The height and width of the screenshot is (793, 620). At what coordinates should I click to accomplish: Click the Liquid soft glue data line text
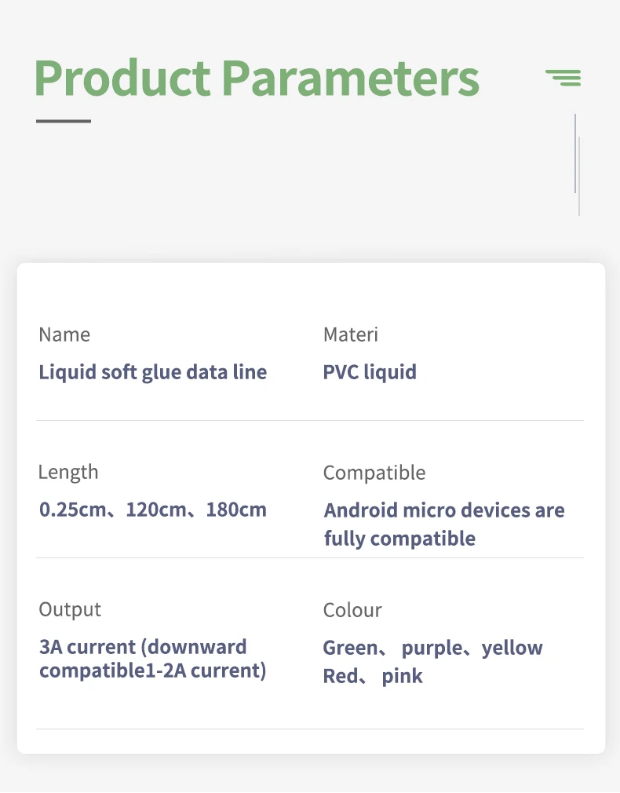(153, 371)
